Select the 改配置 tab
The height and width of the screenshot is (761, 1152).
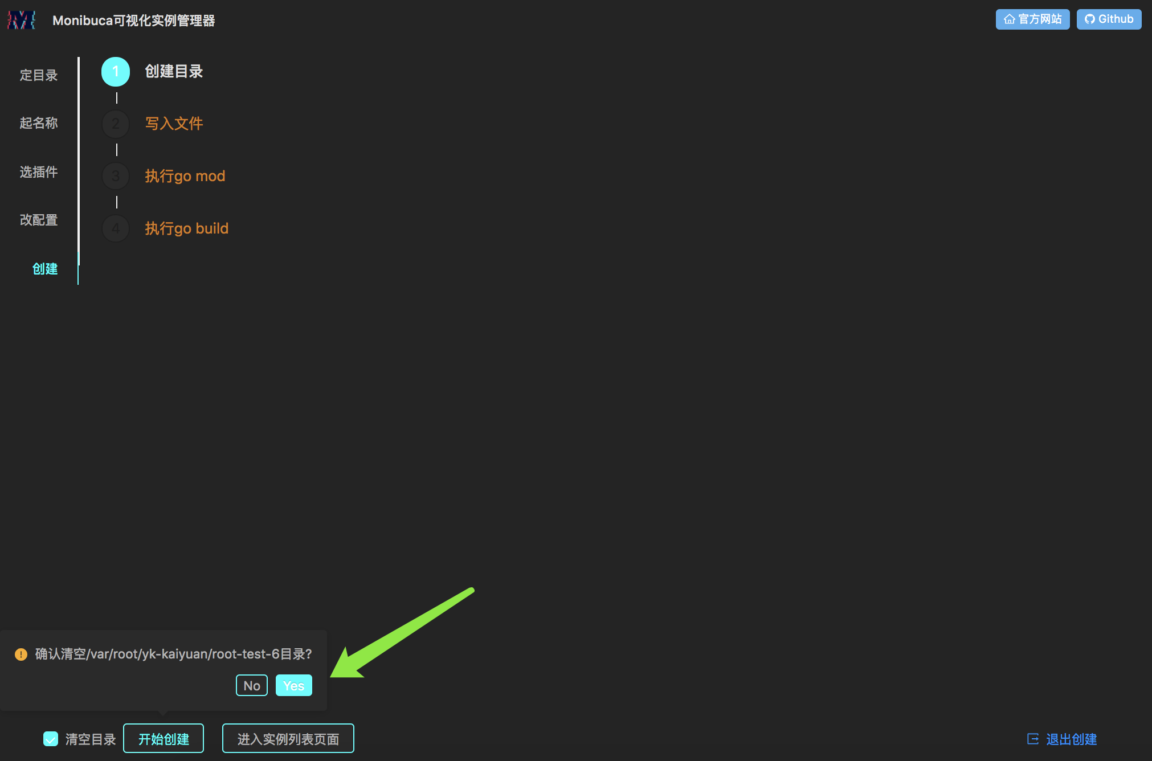tap(39, 220)
